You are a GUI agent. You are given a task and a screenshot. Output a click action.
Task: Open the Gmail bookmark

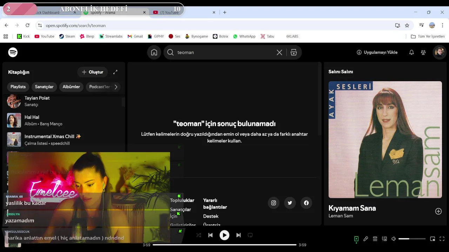135,36
